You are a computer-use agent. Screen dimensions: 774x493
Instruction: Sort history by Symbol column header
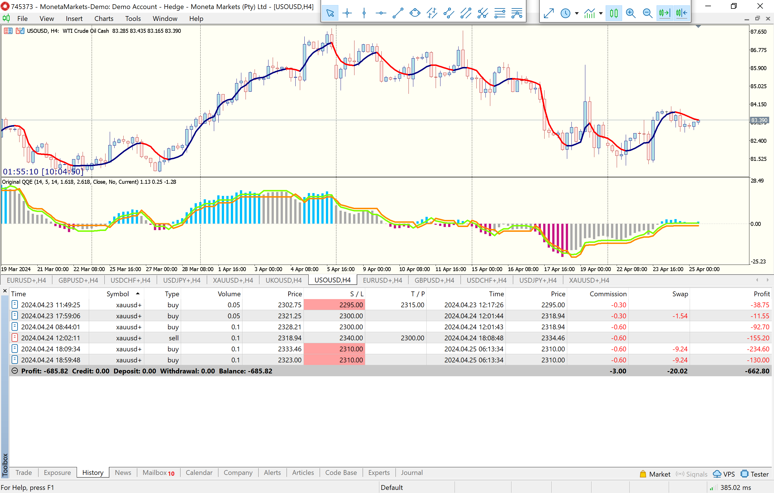118,294
